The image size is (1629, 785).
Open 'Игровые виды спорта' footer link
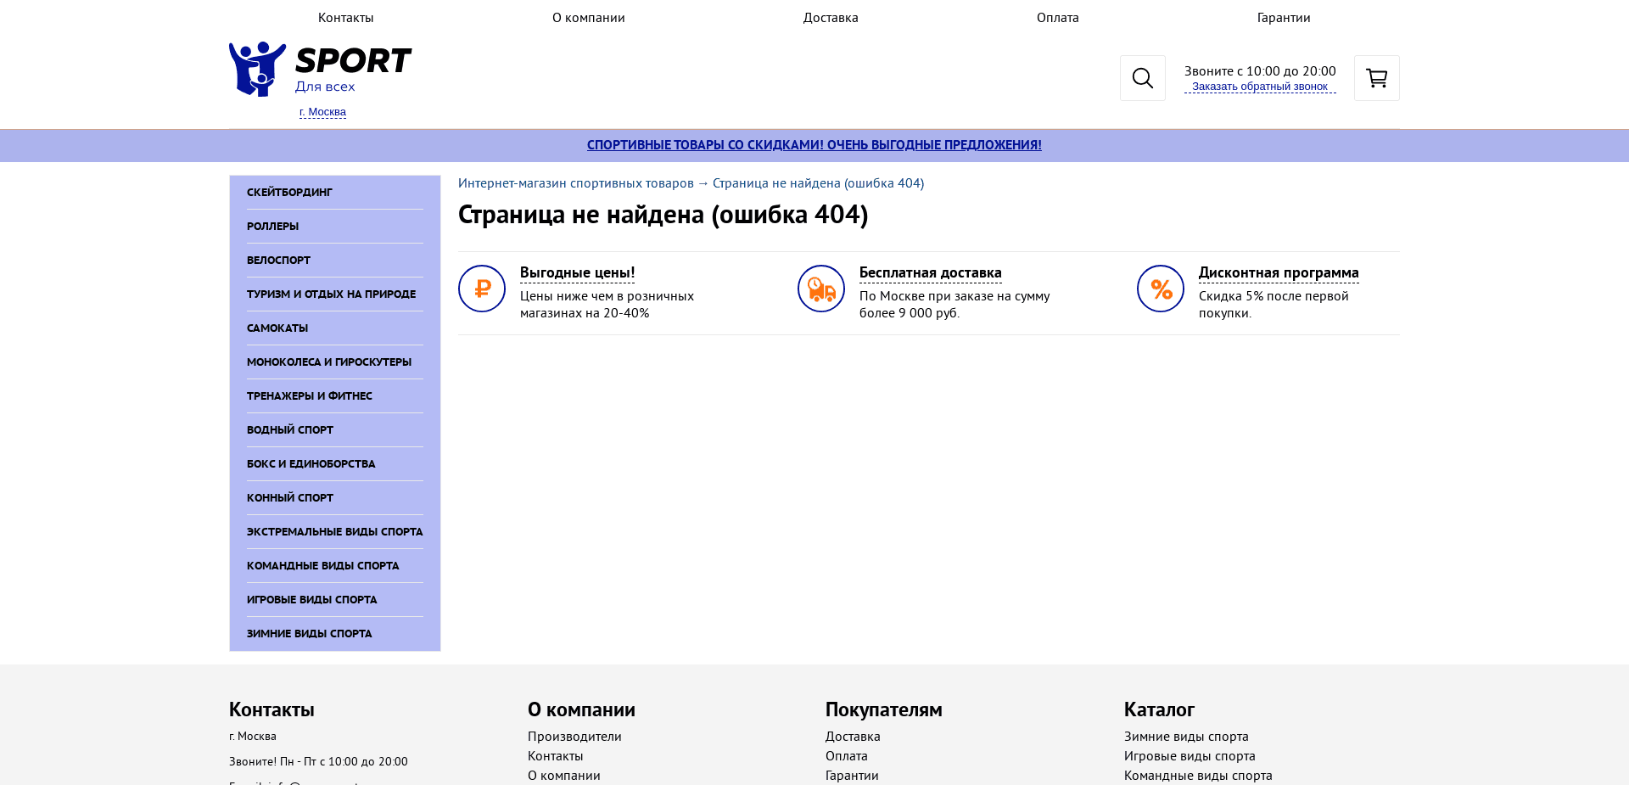[x=1190, y=755]
